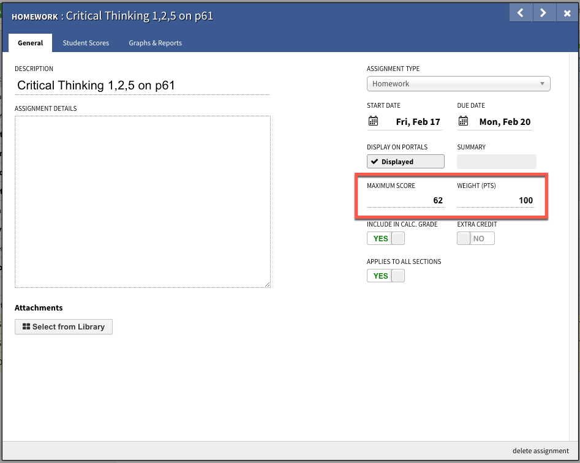Viewport: 580px width, 463px height.
Task: Expand the Assignment Type Homework dropdown
Action: (x=458, y=84)
